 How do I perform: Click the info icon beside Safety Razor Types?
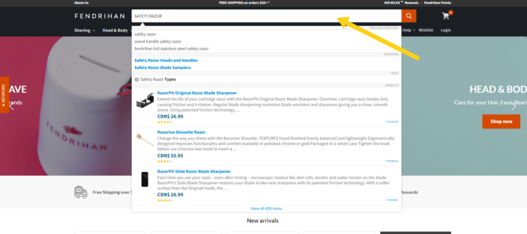tap(136, 80)
